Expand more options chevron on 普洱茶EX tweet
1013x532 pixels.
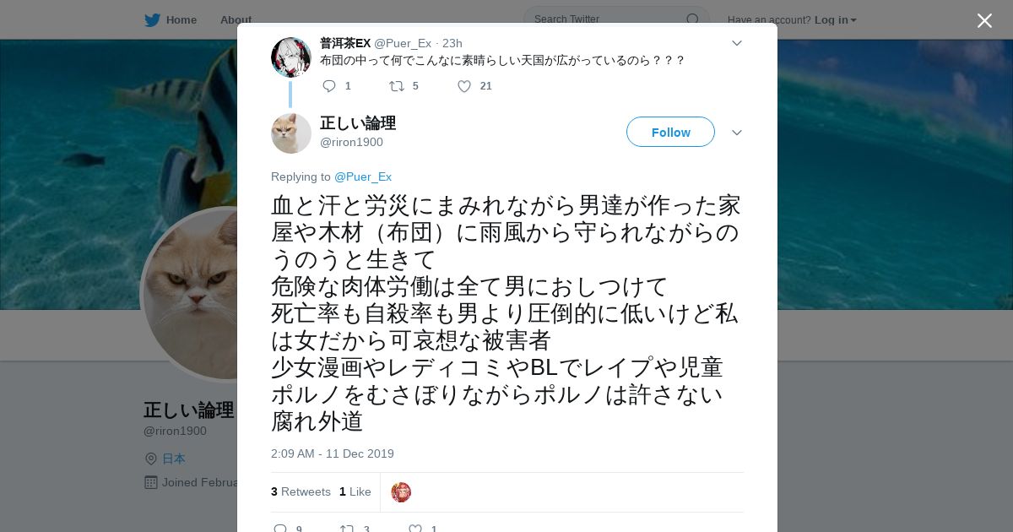point(737,43)
